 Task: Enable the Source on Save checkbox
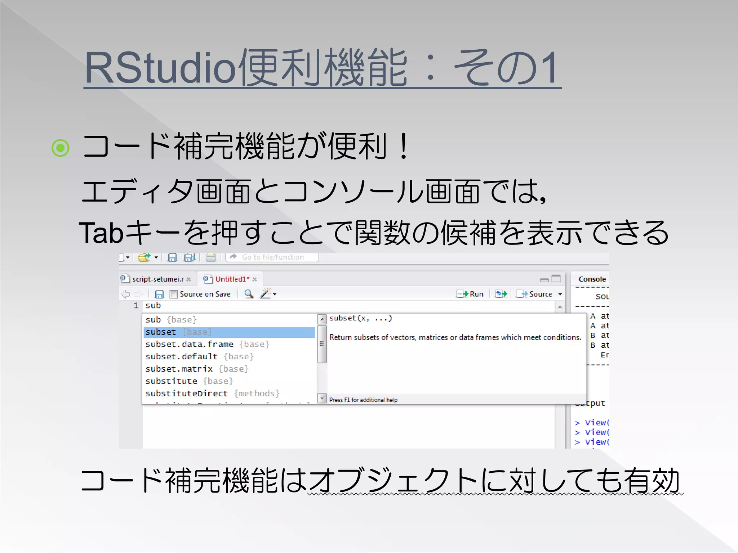tap(174, 294)
